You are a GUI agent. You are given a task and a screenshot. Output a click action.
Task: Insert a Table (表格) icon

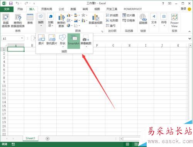coord(30,19)
